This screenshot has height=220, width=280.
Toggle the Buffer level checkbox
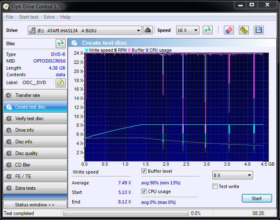(x=144, y=171)
